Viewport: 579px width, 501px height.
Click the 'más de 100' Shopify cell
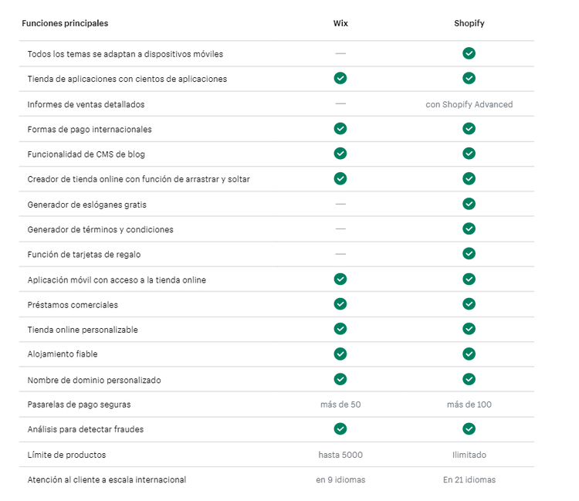(x=469, y=405)
